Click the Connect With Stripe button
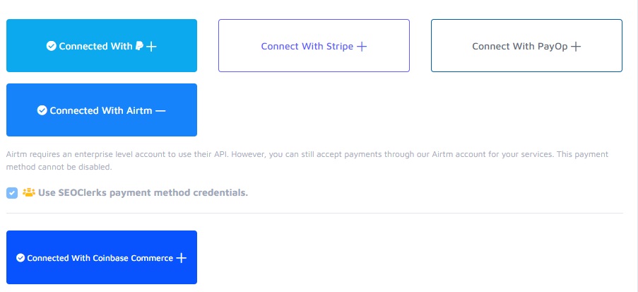This screenshot has width=638, height=292. point(314,46)
